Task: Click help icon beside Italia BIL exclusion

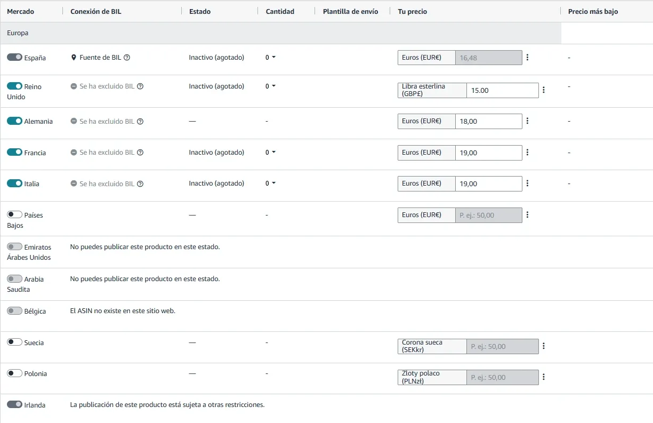Action: 140,184
